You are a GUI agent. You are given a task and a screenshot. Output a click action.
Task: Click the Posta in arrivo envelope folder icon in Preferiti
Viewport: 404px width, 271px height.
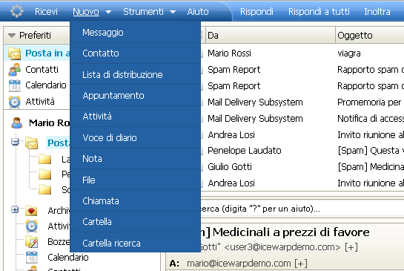[x=14, y=53]
